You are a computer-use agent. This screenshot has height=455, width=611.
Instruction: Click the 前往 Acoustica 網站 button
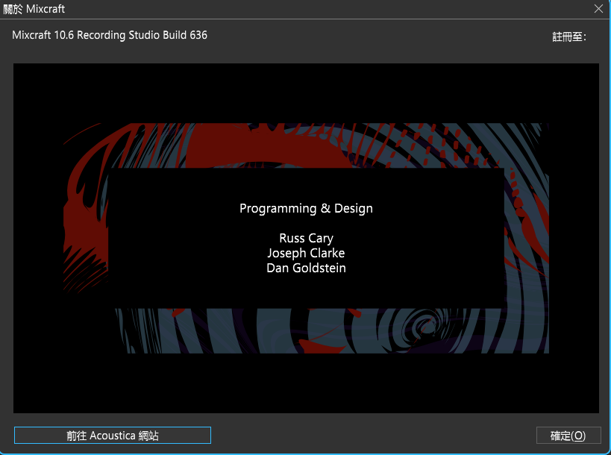[113, 436]
